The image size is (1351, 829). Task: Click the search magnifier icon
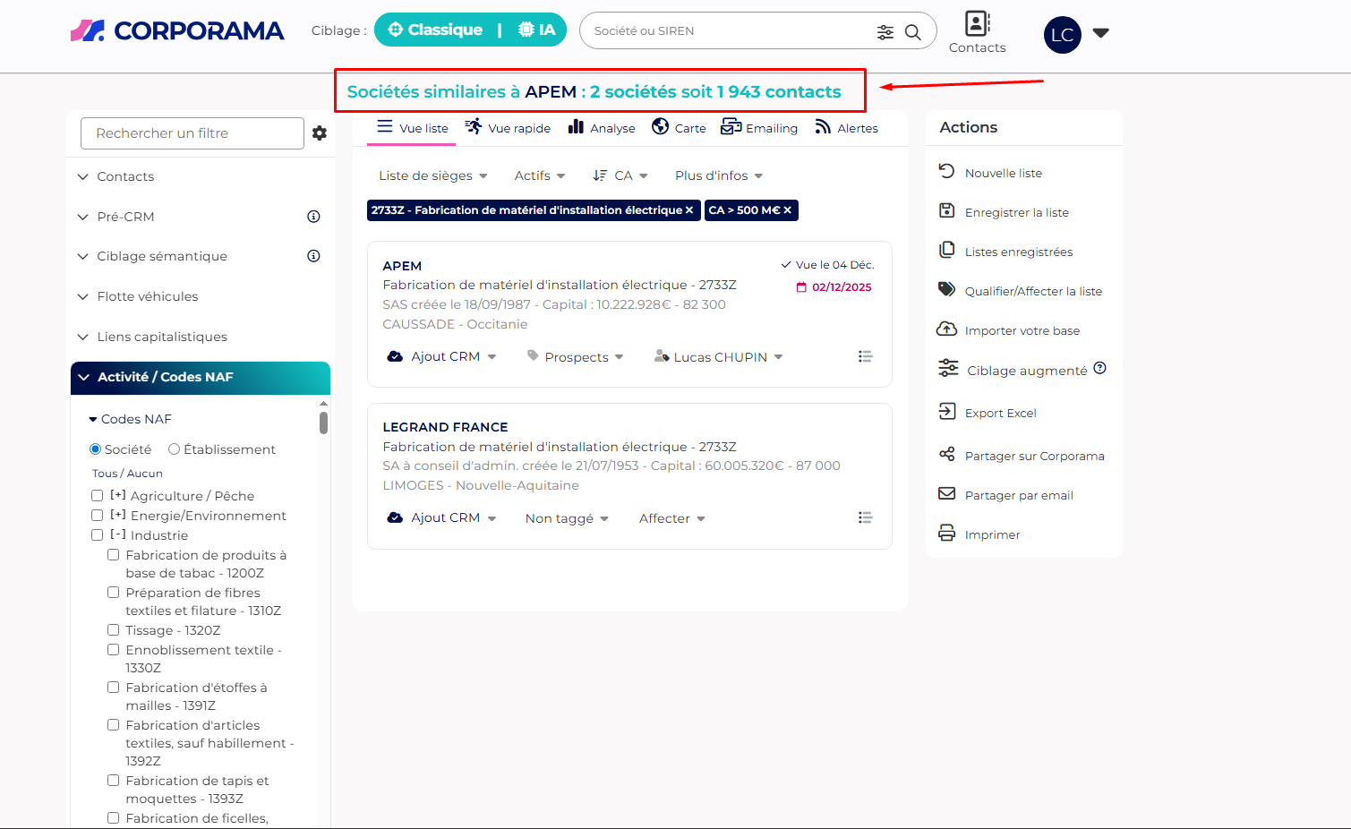tap(912, 32)
